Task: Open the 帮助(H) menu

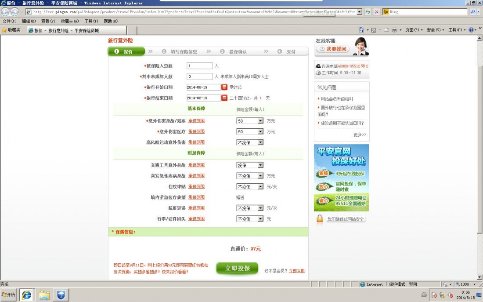Action: click(111, 21)
